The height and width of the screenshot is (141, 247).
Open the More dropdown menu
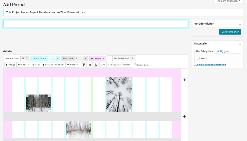[x=72, y=65]
